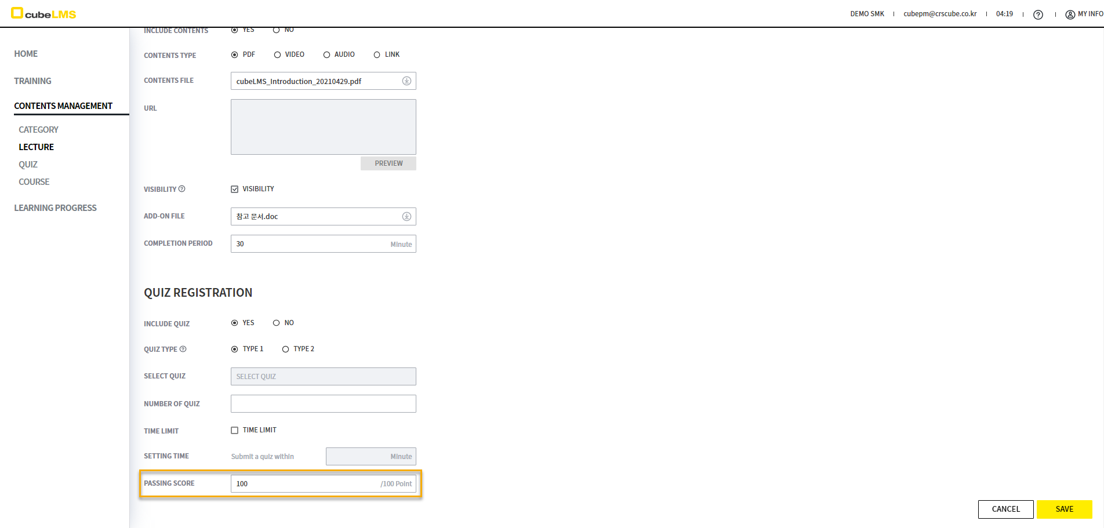Enable the Time Limit checkbox

click(x=235, y=430)
